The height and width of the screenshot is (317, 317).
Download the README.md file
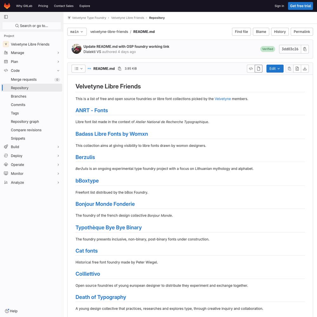[x=305, y=69]
